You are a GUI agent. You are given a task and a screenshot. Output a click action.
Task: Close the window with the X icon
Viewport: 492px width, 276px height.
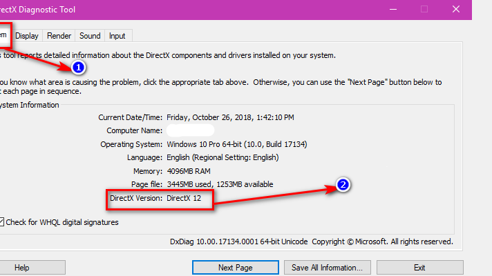[456, 10]
